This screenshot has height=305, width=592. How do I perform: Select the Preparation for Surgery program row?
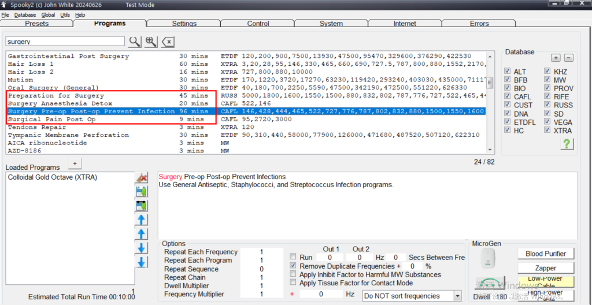point(246,95)
